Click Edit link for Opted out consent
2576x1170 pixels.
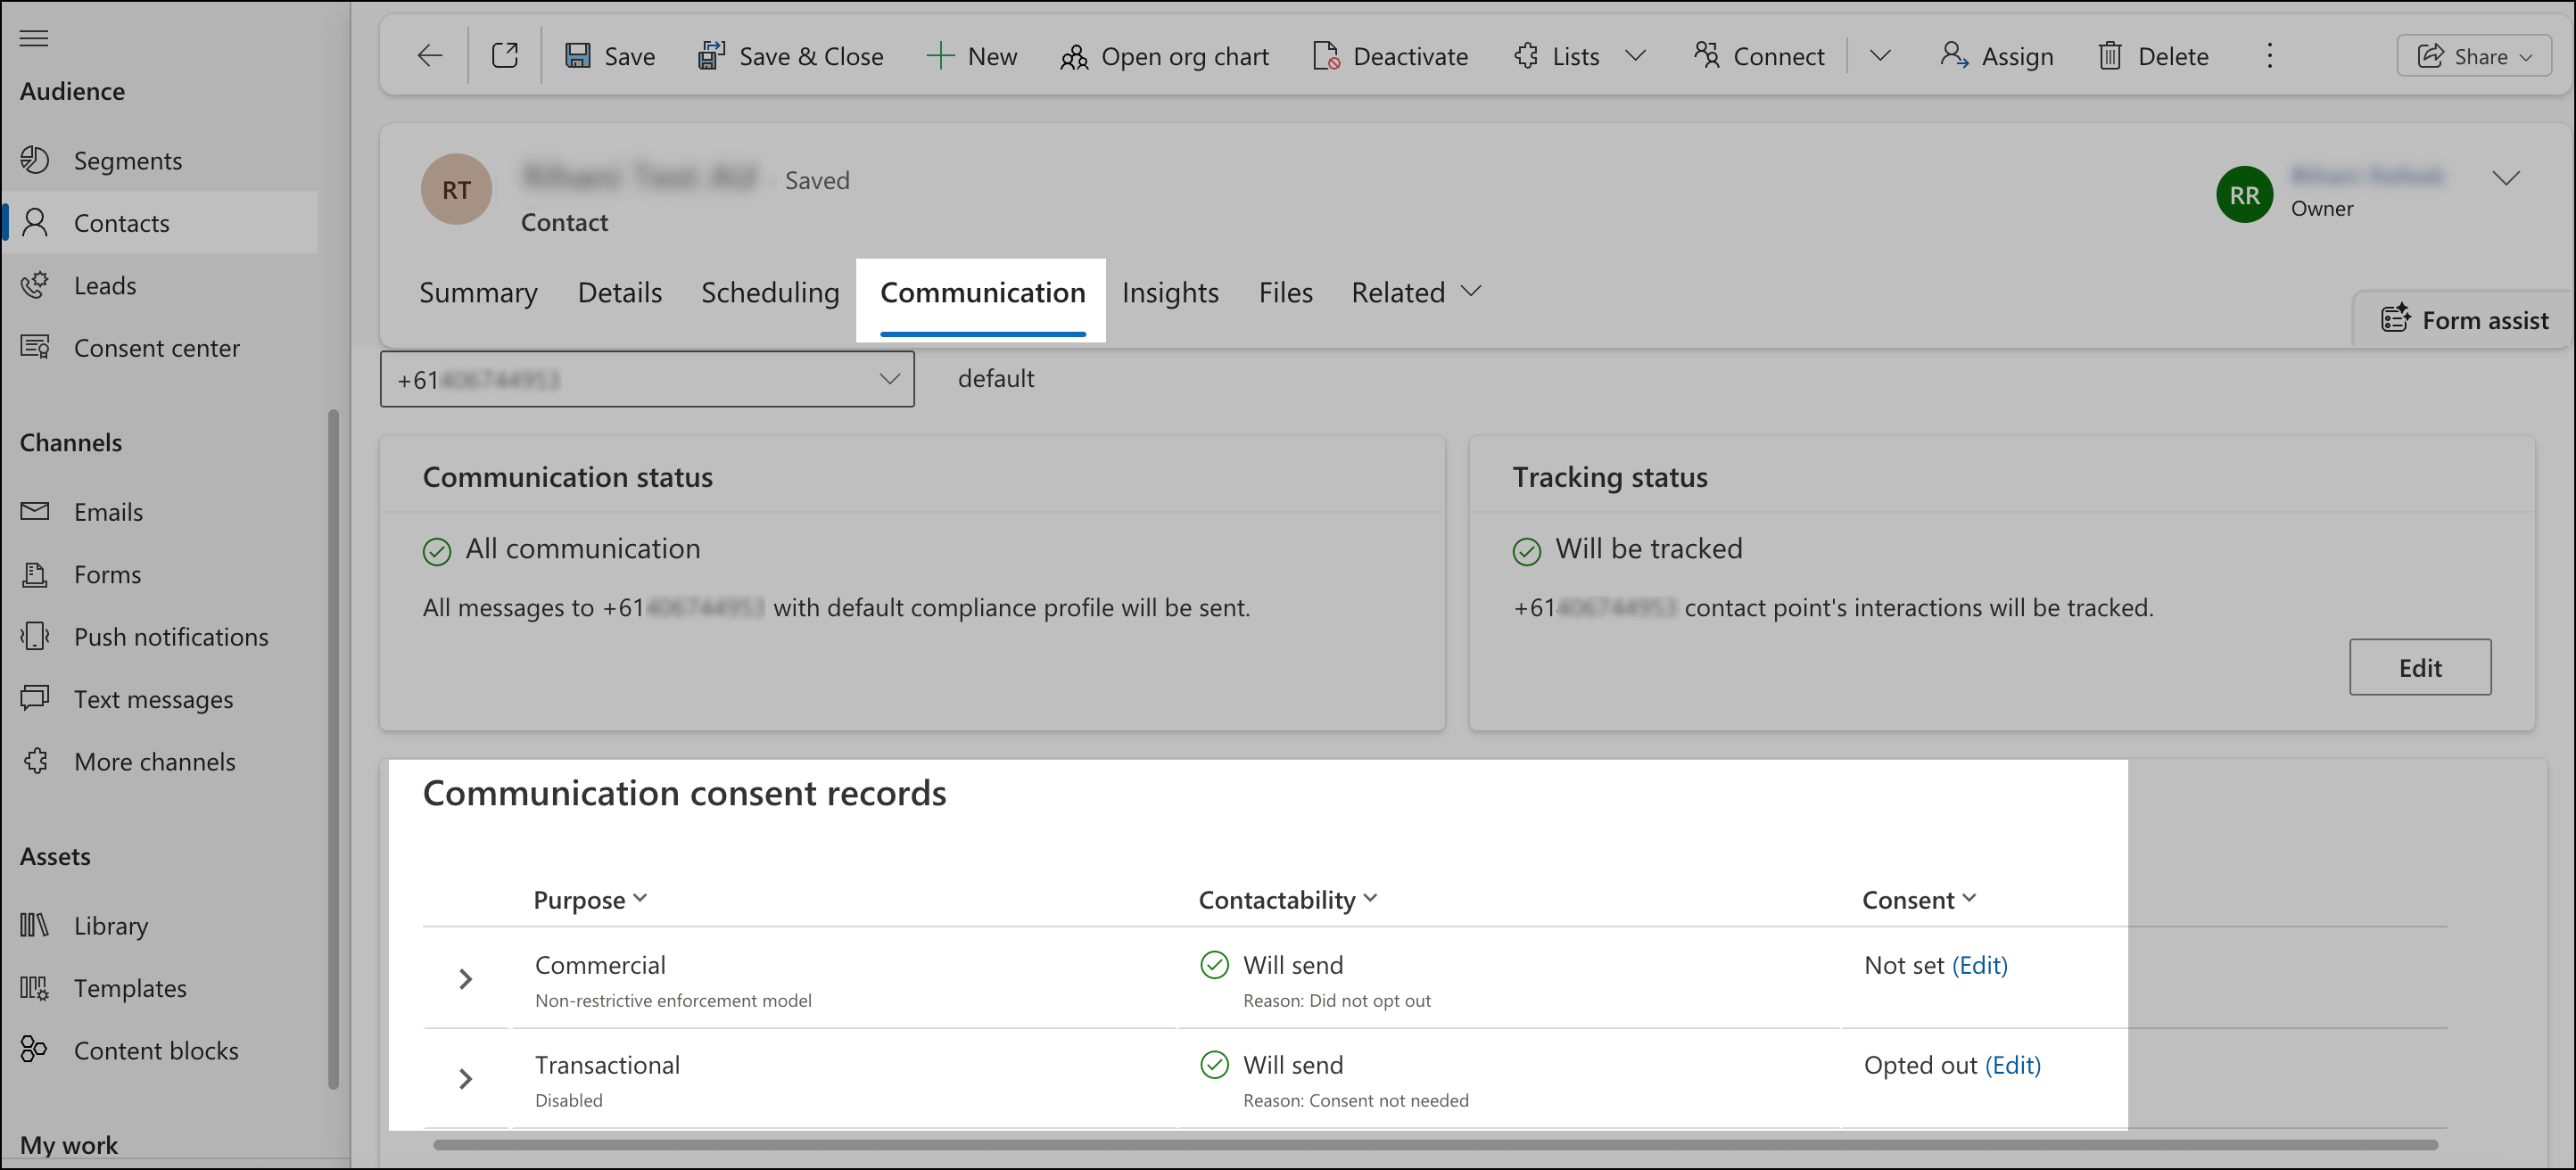(2012, 1065)
